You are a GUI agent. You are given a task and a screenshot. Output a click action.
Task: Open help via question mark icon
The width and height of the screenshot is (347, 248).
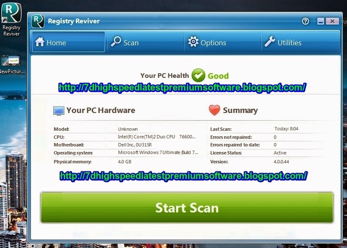306,21
